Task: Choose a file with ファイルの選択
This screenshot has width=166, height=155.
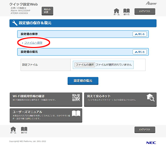Action: click(x=85, y=65)
